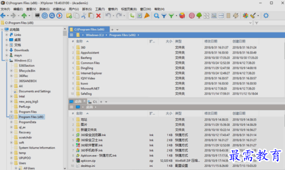Screen dimensions: 285x170
Task: Open the address bar dropdown arrow
Action: pos(250,23)
